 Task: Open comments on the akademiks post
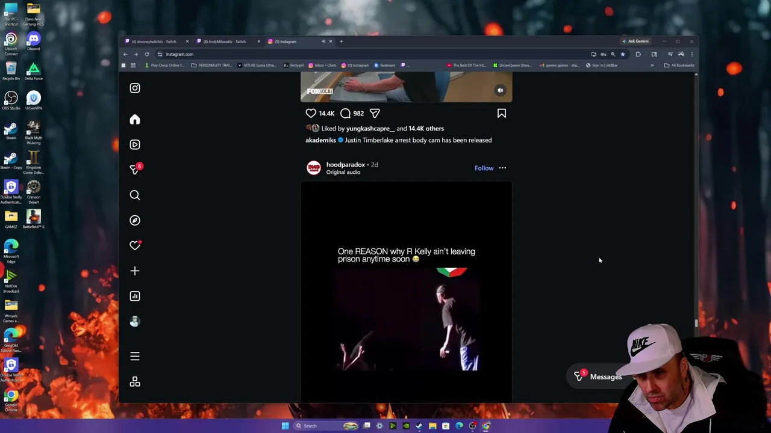pos(345,113)
